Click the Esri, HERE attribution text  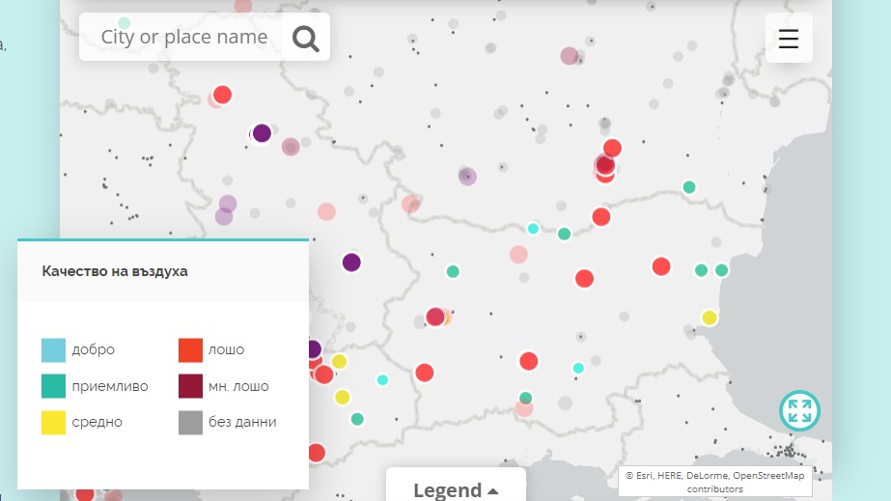715,482
